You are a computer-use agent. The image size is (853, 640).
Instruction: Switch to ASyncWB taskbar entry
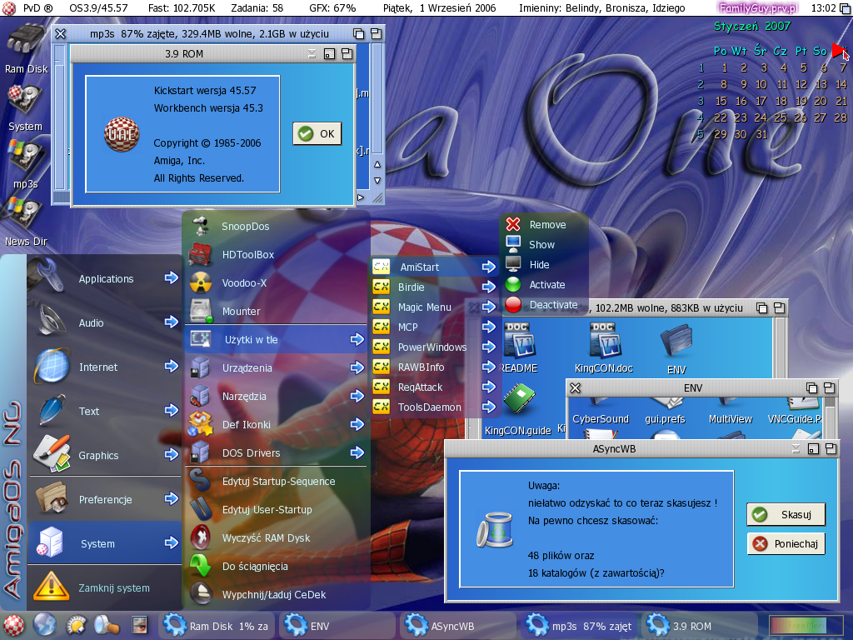[x=458, y=626]
